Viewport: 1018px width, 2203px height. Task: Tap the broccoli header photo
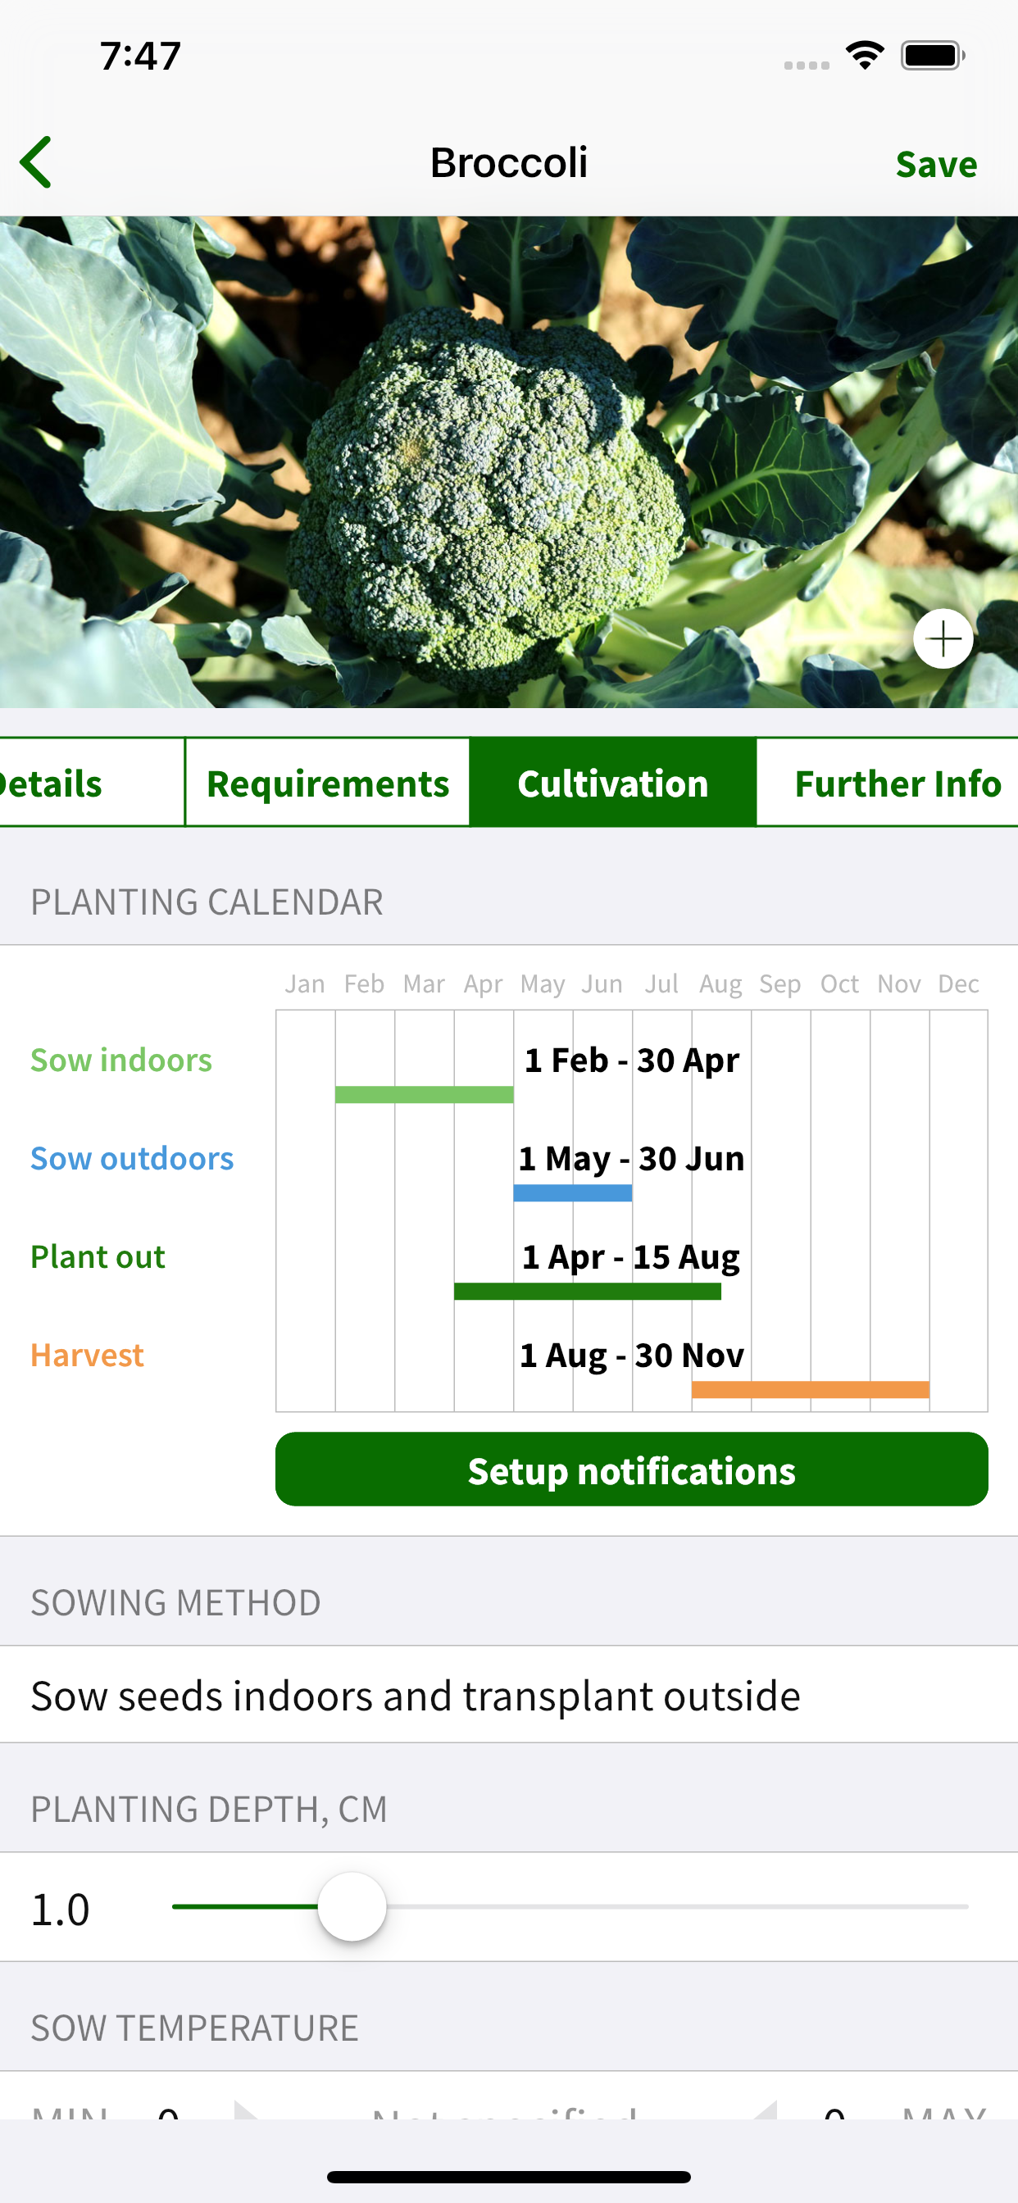[509, 461]
